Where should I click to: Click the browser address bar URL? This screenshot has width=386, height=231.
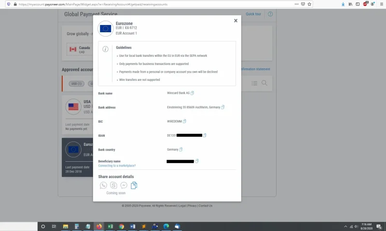tap(93, 4)
